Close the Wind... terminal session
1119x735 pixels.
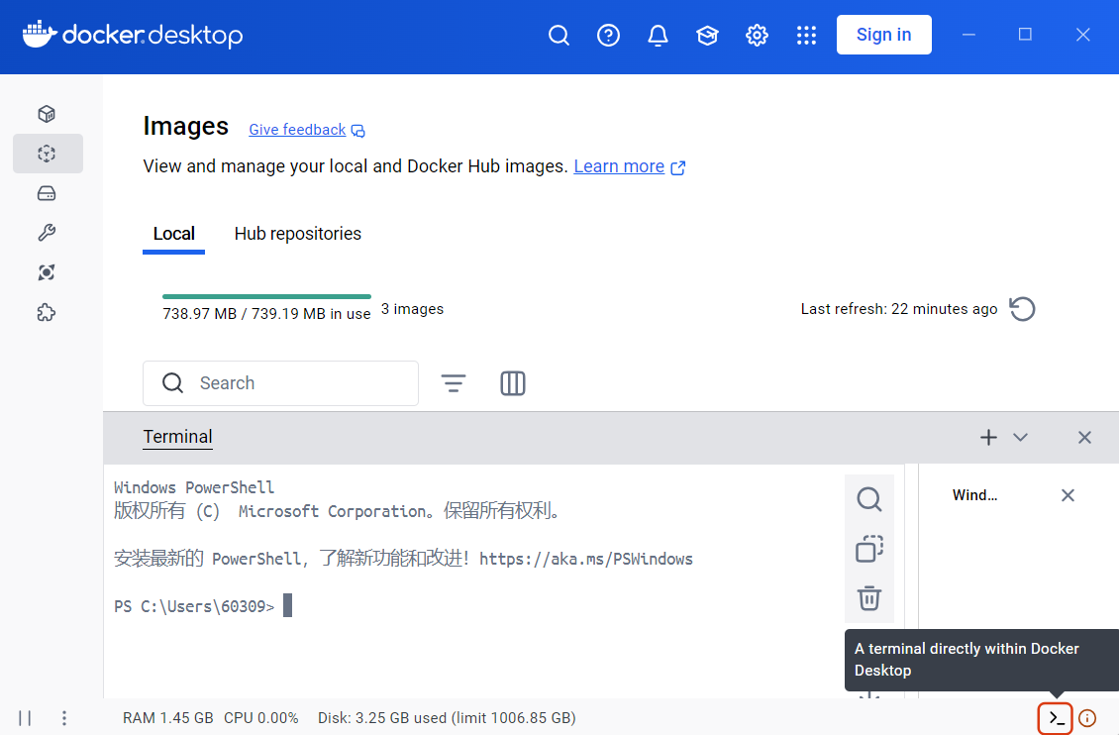(x=1068, y=495)
